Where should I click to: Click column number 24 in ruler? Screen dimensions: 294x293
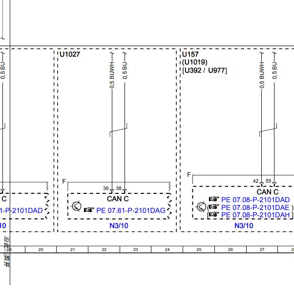click(167, 250)
